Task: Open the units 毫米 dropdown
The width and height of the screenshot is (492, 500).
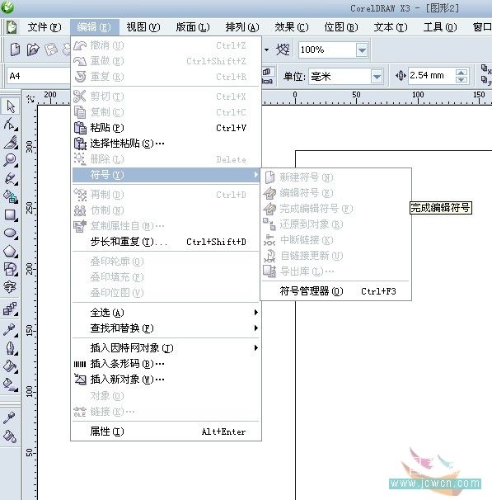Action: coord(377,77)
